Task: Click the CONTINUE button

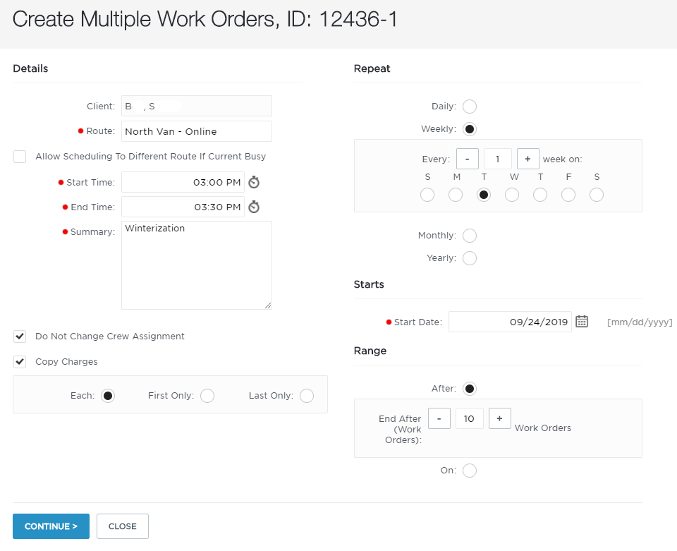Action: [x=51, y=526]
